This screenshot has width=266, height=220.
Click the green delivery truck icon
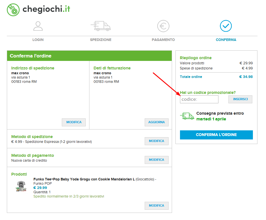(187, 116)
